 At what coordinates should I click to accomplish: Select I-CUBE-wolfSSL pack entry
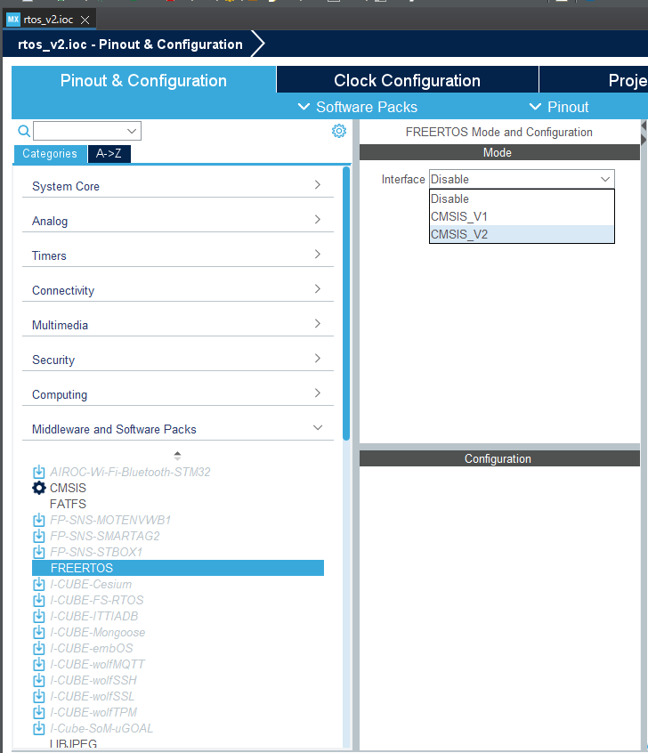click(x=93, y=696)
